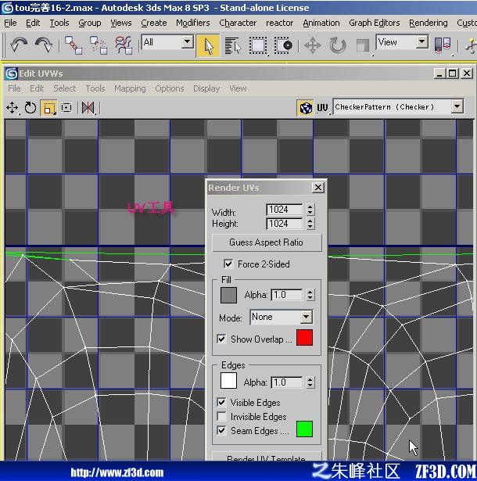Choose the Rectangular Selection Region tool
The height and width of the screenshot is (481, 477).
258,46
